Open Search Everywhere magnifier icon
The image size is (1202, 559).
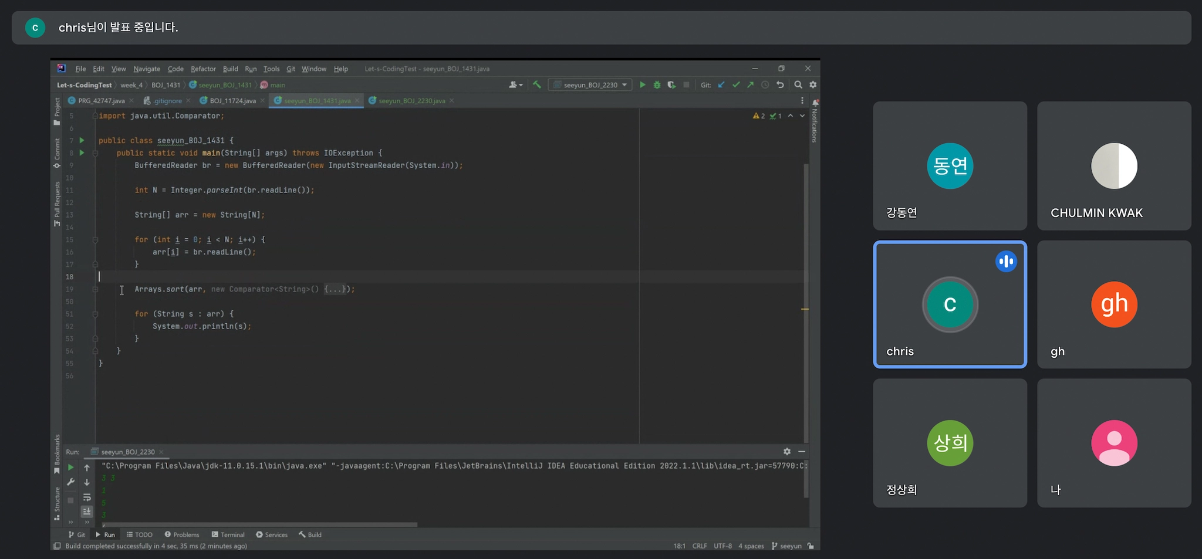click(798, 85)
